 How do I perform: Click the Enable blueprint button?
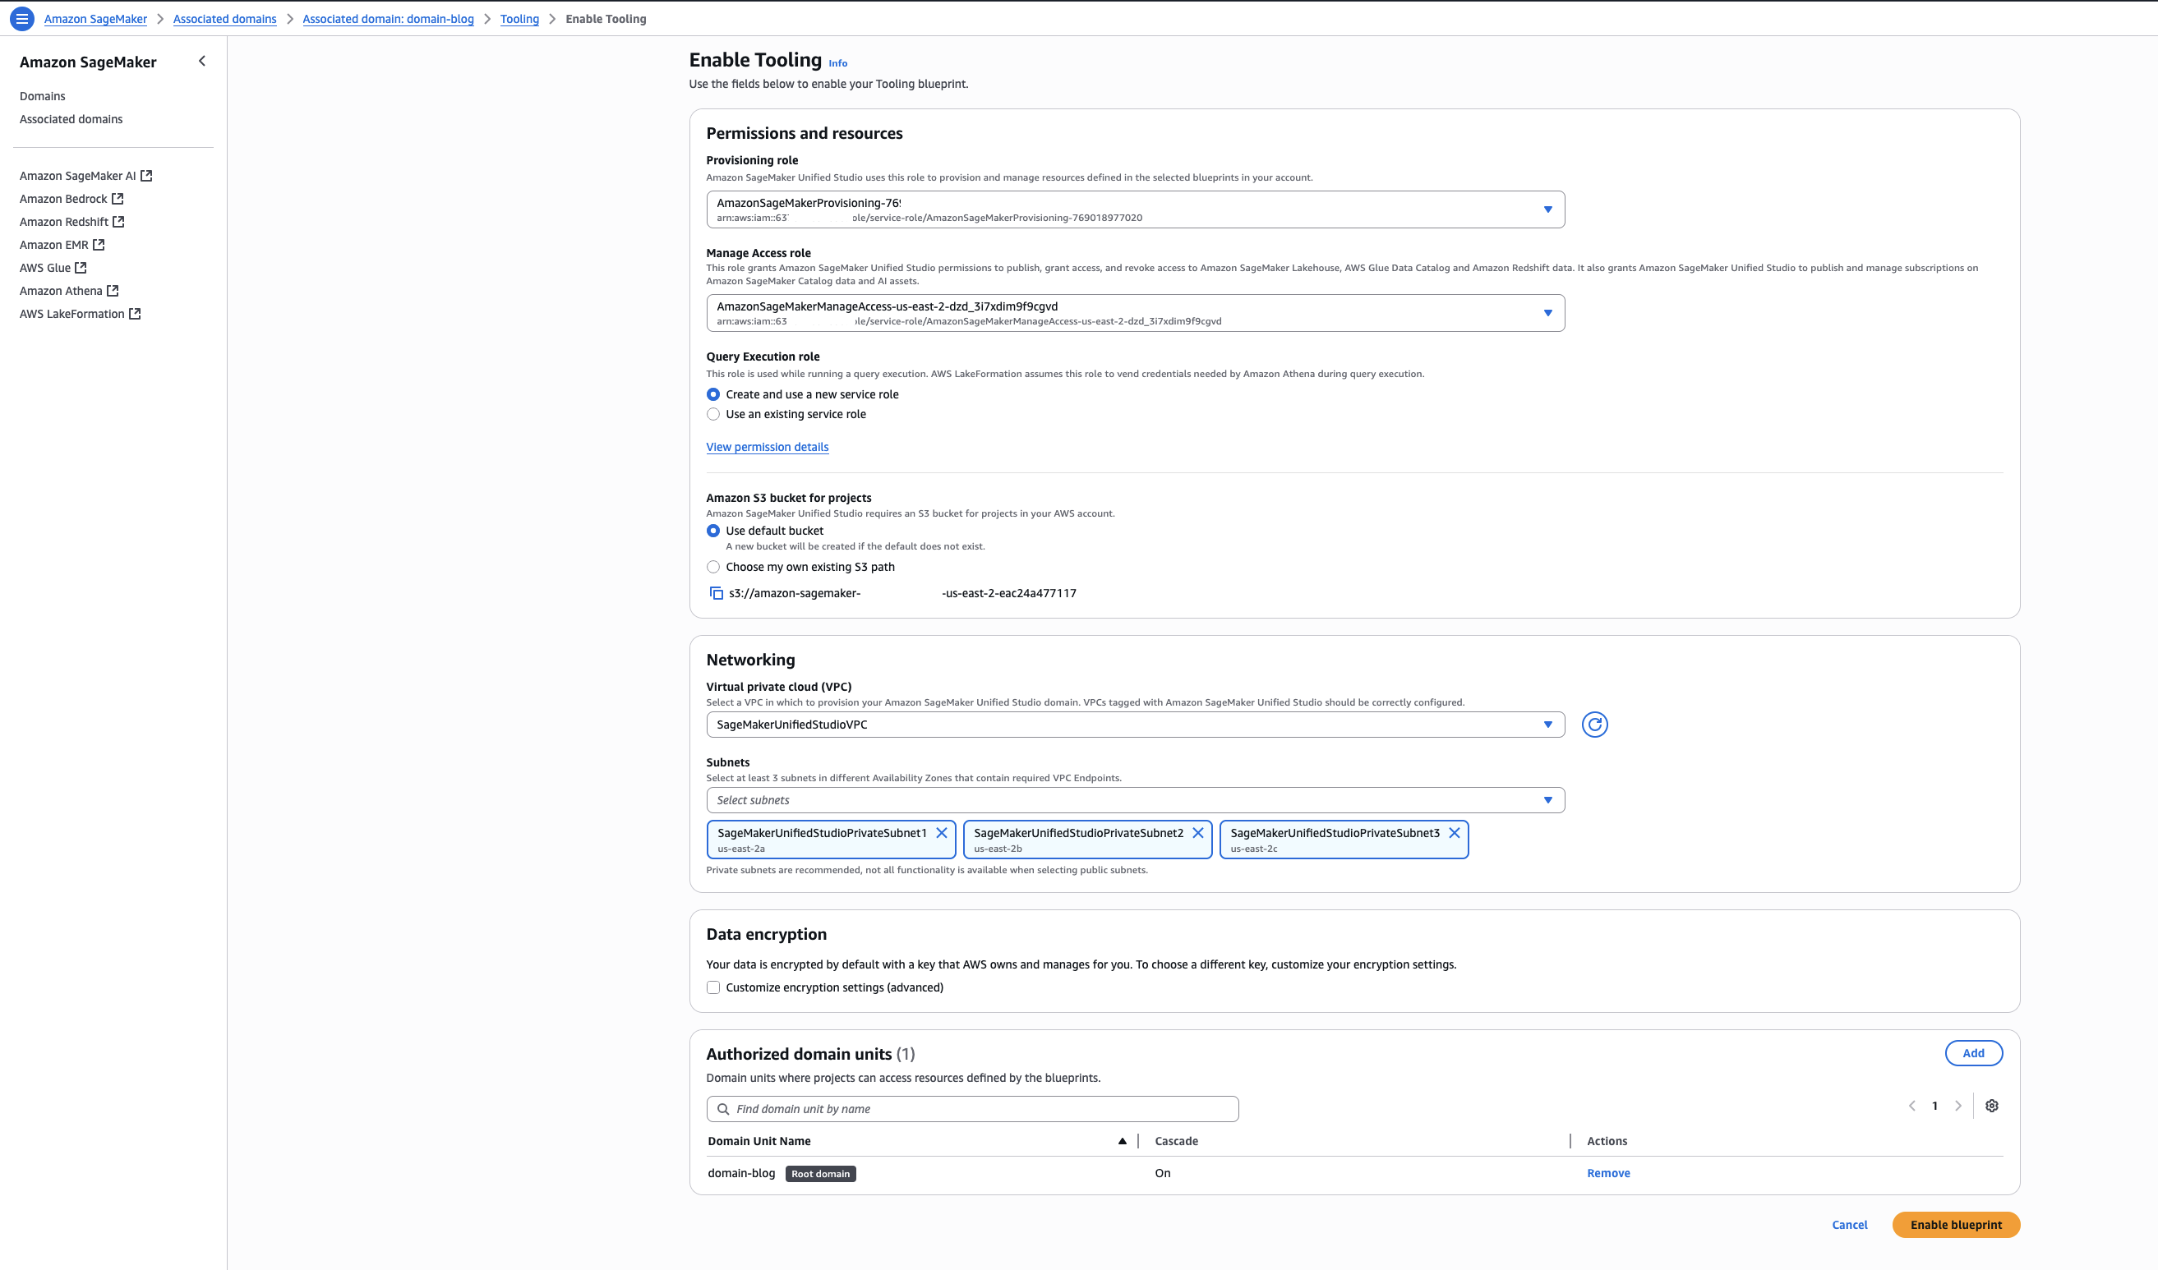(x=1955, y=1225)
